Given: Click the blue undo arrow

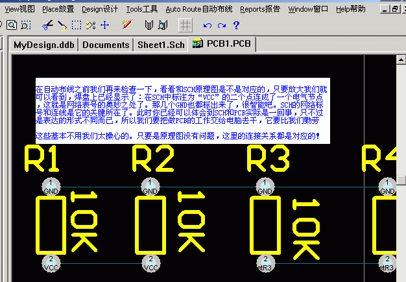Looking at the screenshot, I should [208, 25].
